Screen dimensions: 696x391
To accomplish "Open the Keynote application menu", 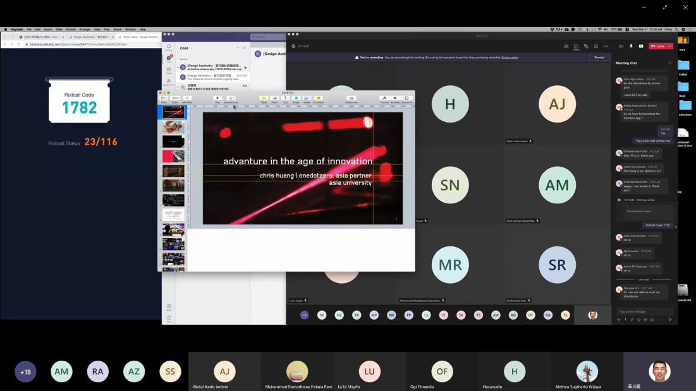I will (x=17, y=29).
